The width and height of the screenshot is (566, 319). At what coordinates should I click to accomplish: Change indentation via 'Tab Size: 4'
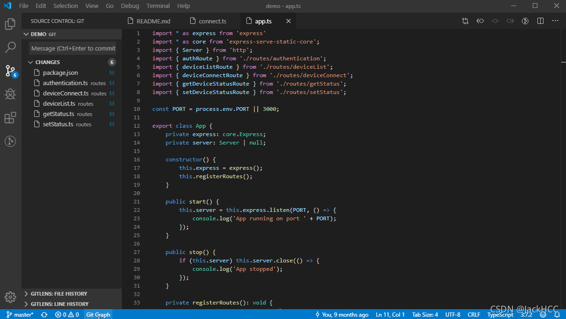pos(425,315)
